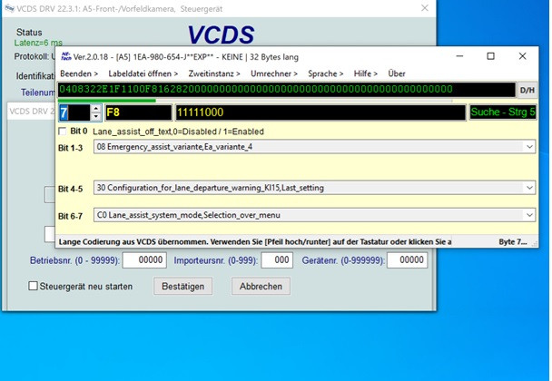Click the Teilenum label in VCDS window
The width and height of the screenshot is (552, 381).
pos(38,93)
